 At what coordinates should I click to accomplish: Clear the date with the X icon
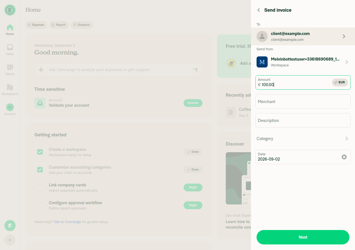pos(344,157)
